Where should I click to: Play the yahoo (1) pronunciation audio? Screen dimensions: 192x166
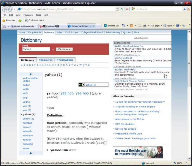pos(83,85)
